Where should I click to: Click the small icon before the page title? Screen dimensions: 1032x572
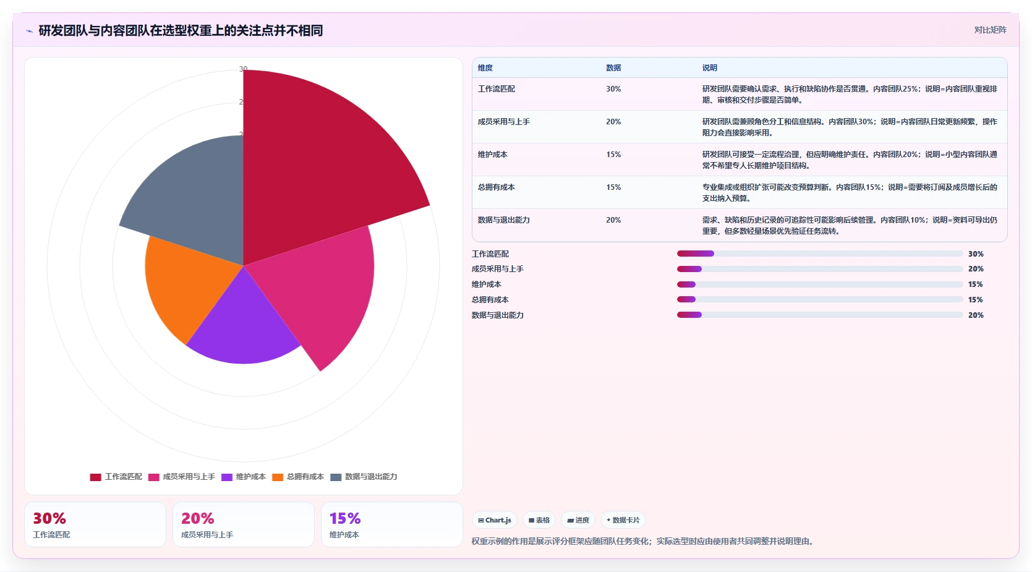29,31
